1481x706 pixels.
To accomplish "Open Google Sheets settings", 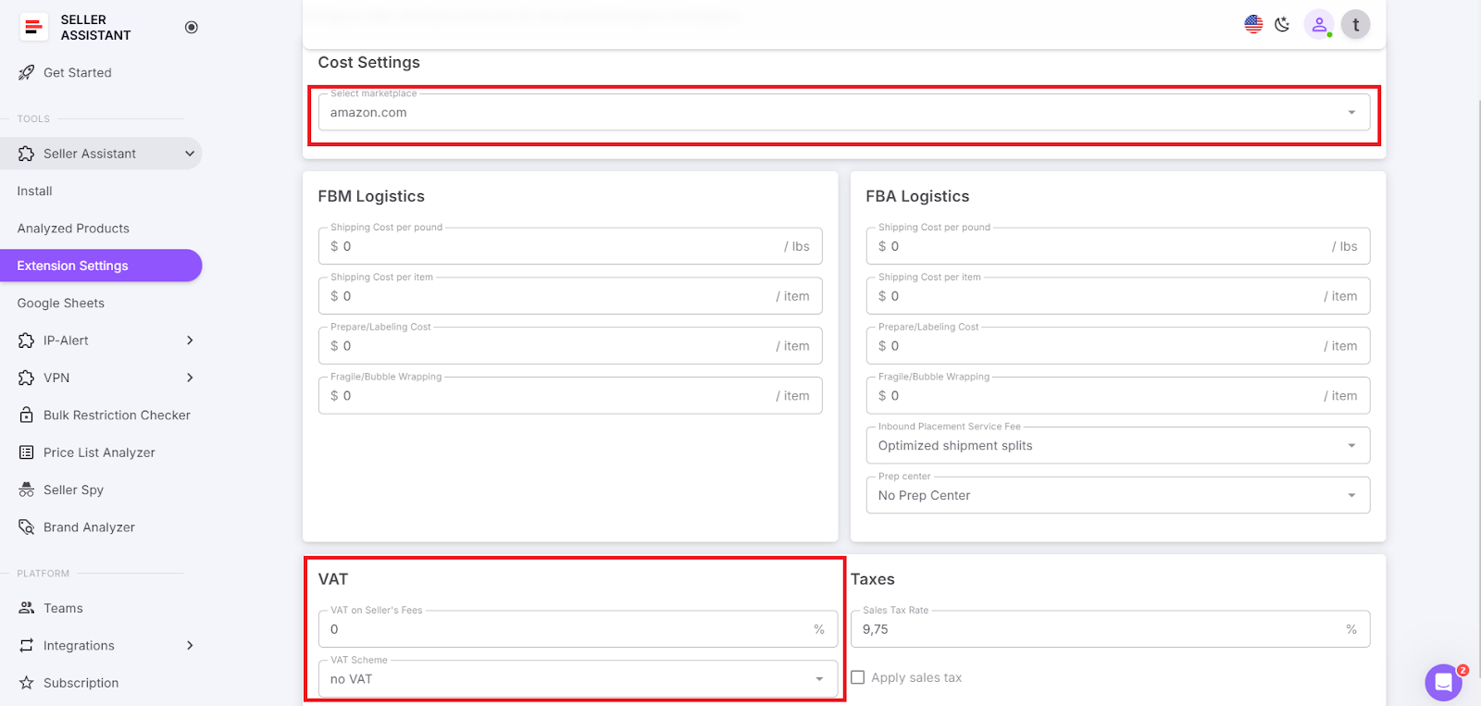I will [61, 303].
